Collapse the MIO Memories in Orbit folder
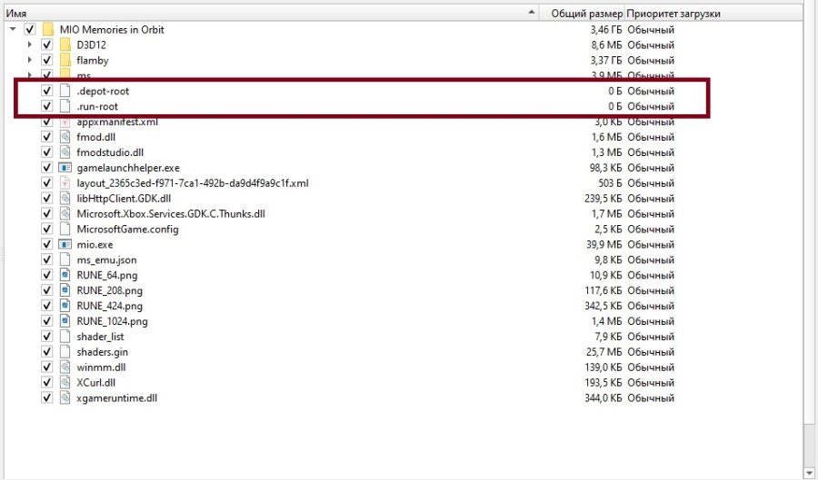Screen dimensions: 818x480 point(13,29)
